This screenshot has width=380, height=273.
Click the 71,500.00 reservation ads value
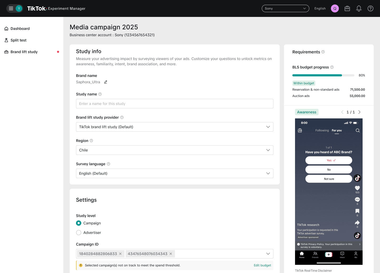pyautogui.click(x=358, y=90)
